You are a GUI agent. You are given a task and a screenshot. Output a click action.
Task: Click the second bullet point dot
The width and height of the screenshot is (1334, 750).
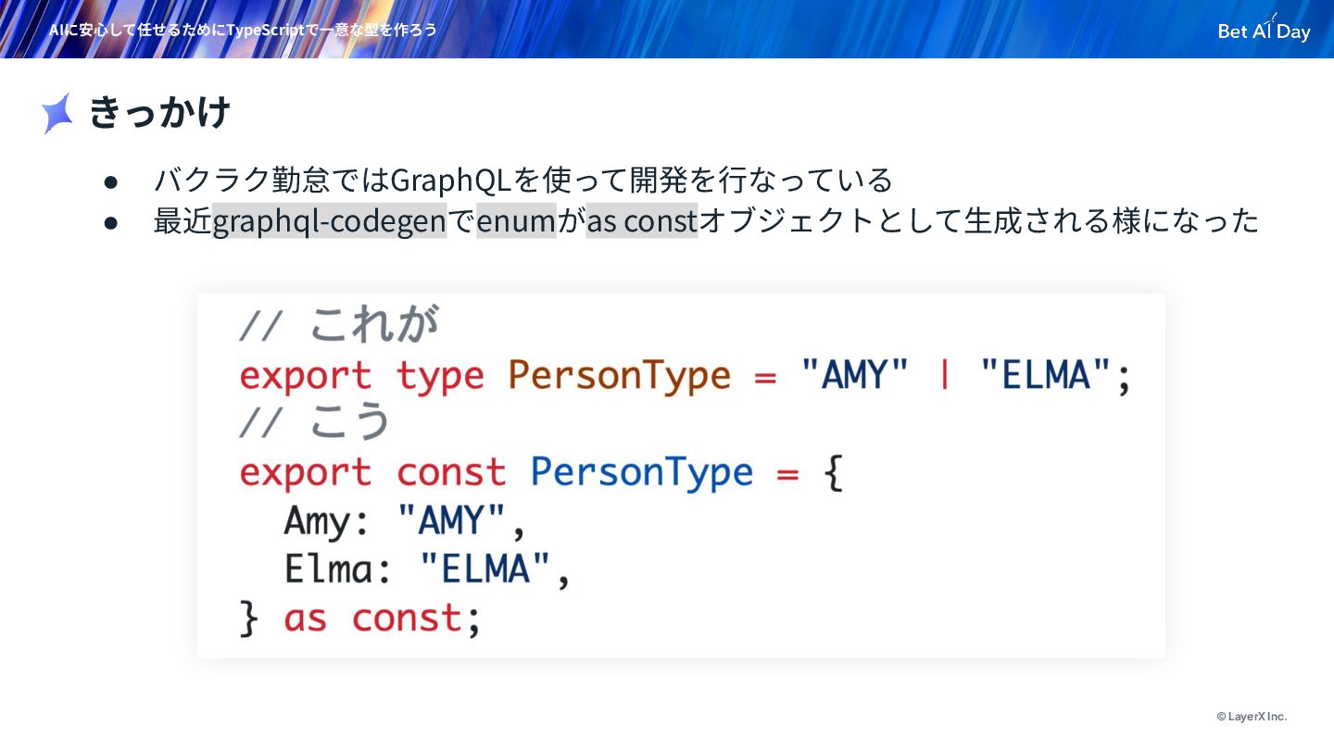(x=111, y=223)
